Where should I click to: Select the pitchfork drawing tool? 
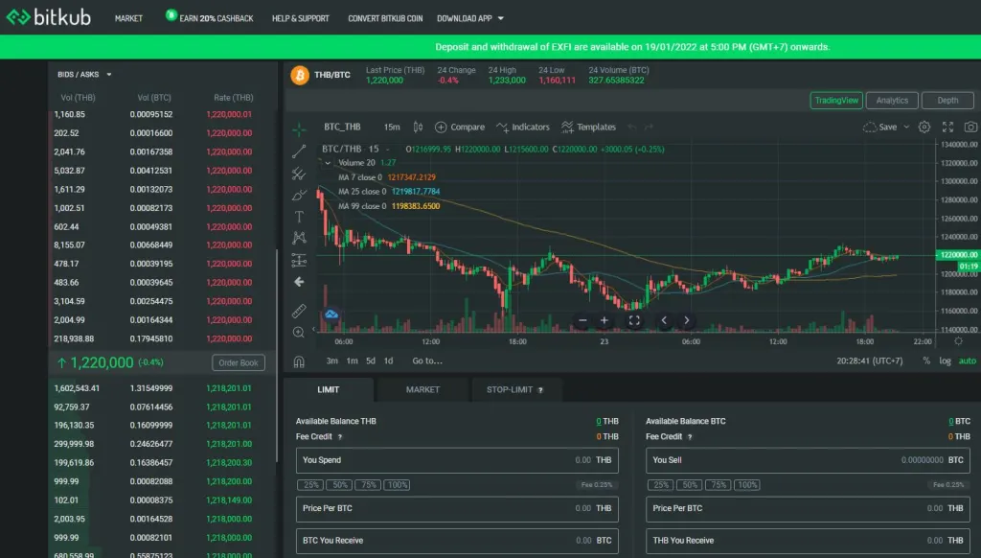point(299,174)
